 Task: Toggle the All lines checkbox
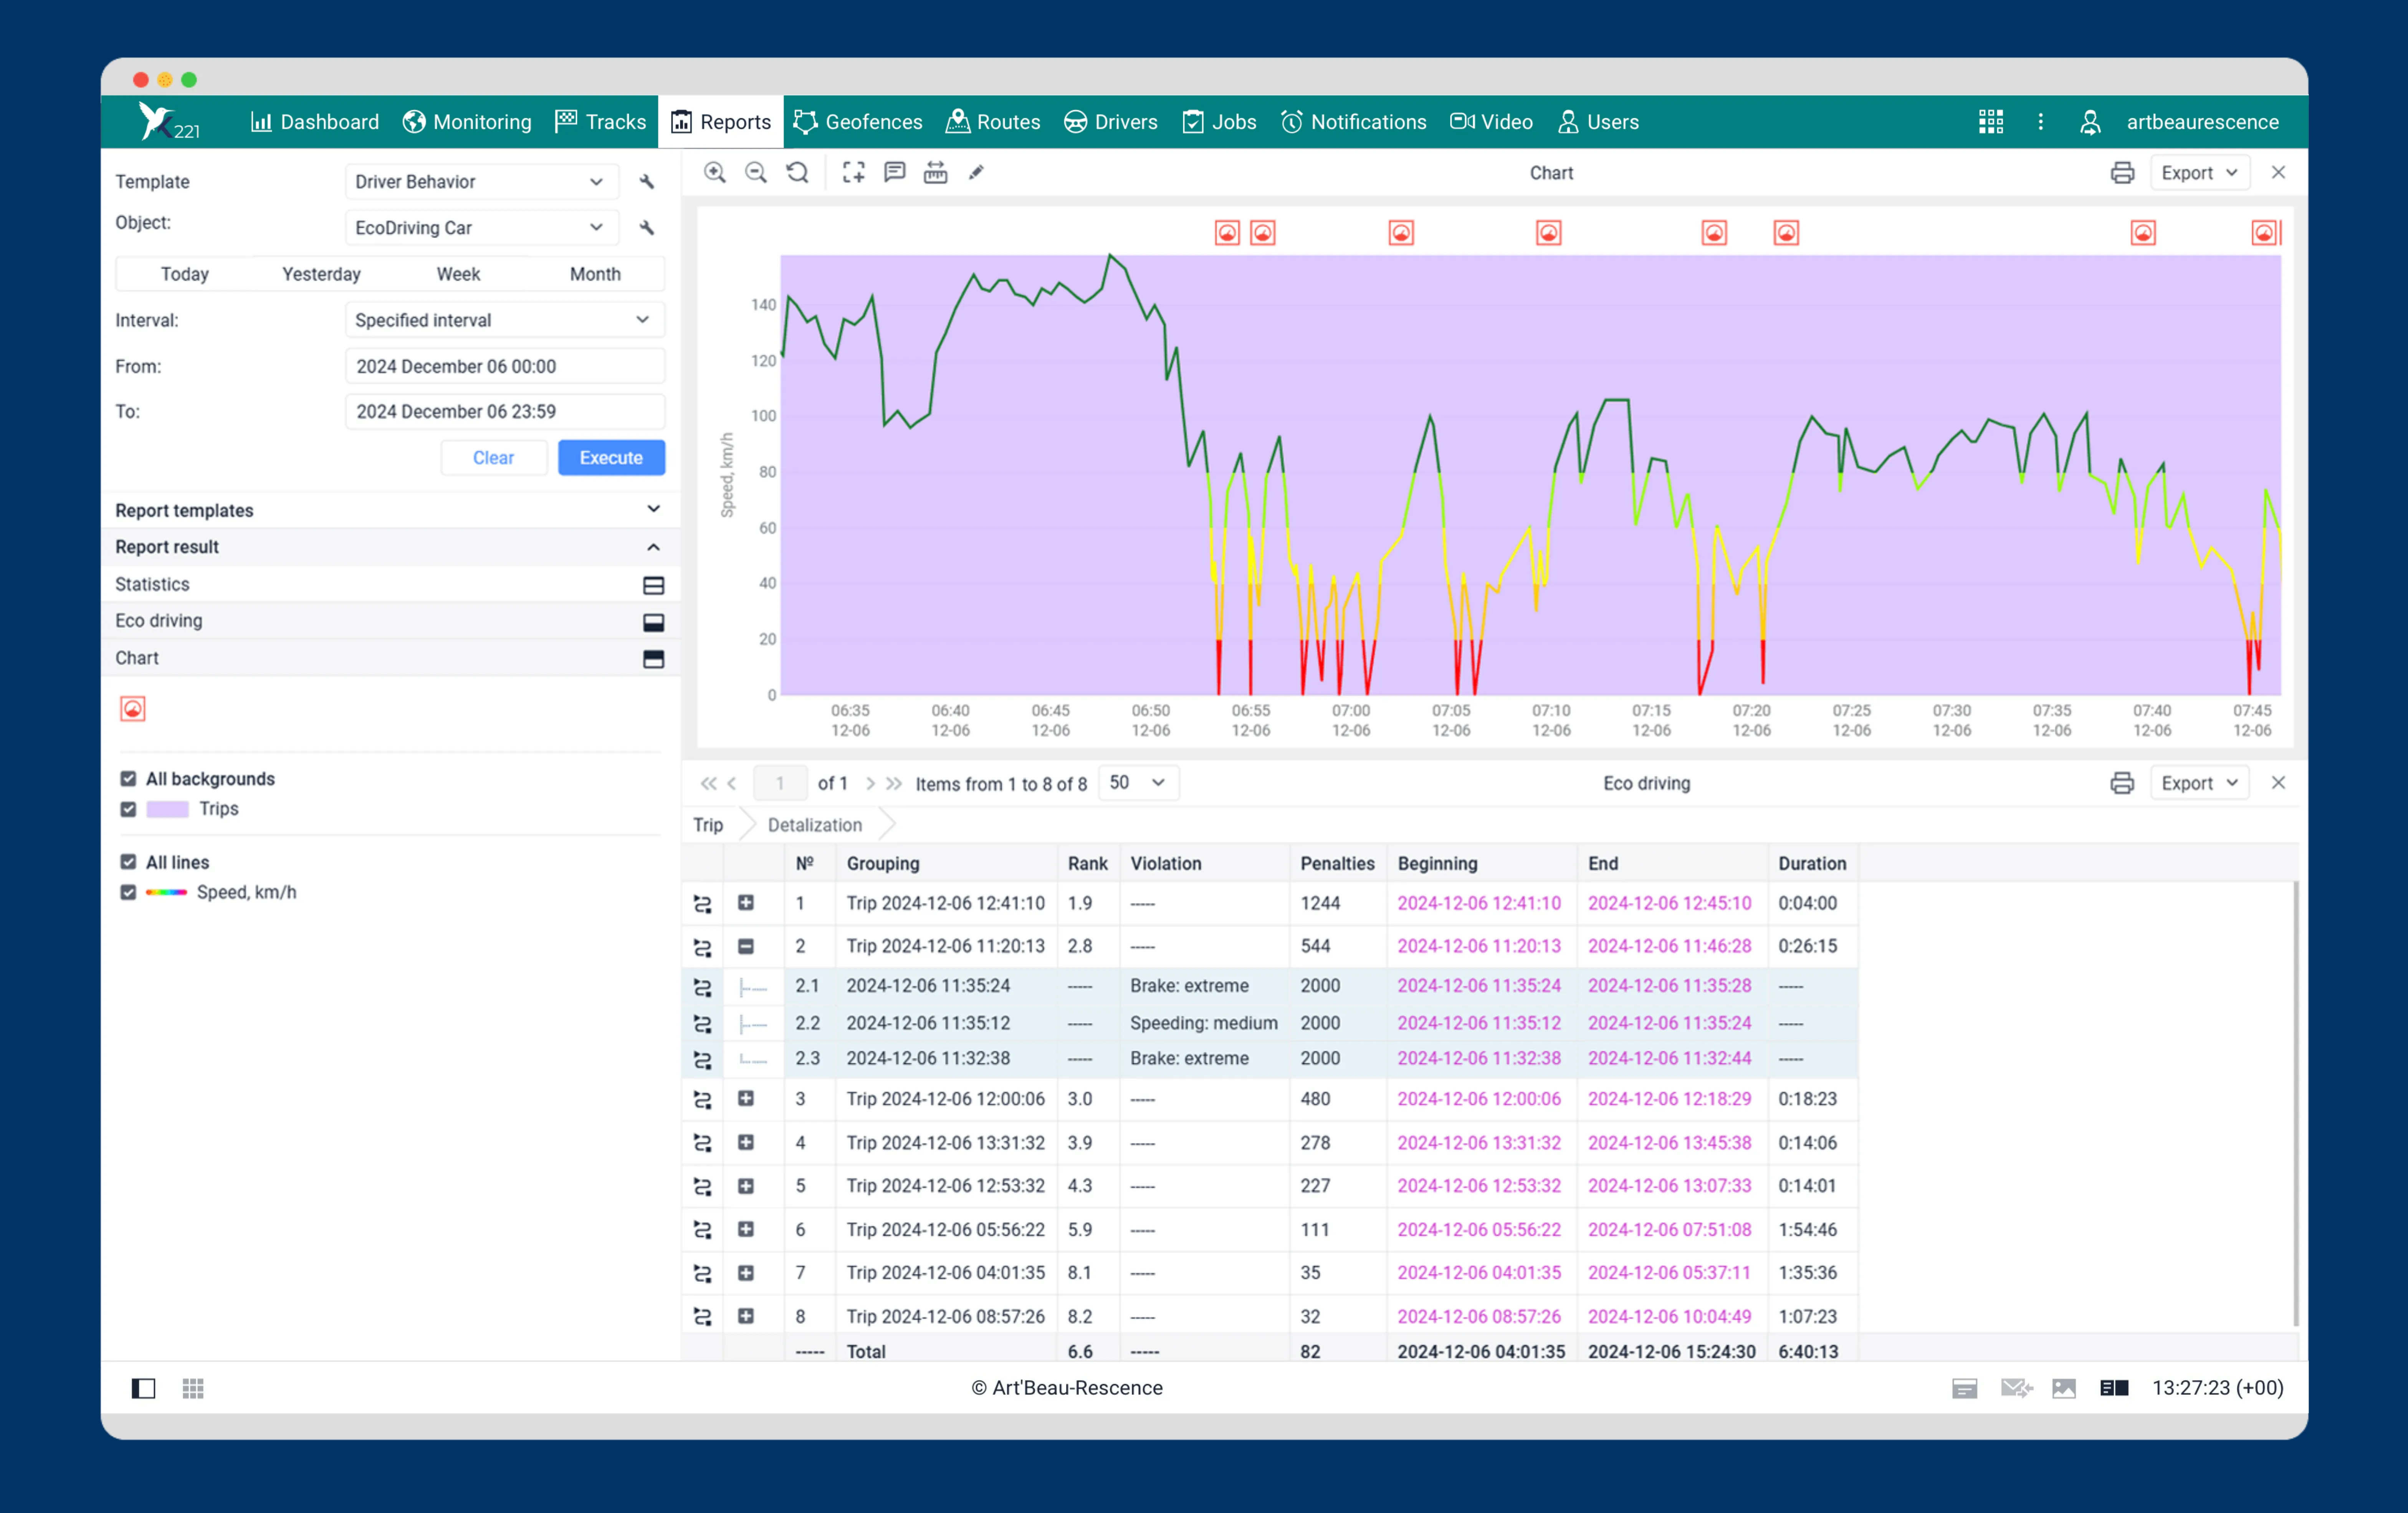point(128,862)
